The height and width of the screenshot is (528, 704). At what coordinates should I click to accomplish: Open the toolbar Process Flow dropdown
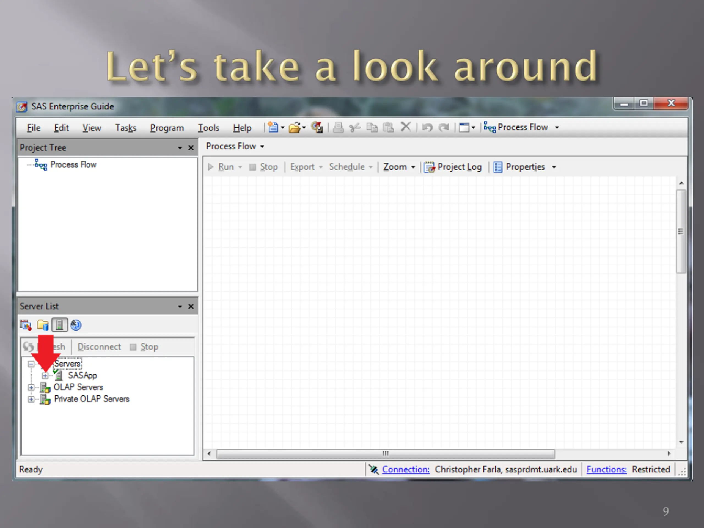tap(557, 127)
